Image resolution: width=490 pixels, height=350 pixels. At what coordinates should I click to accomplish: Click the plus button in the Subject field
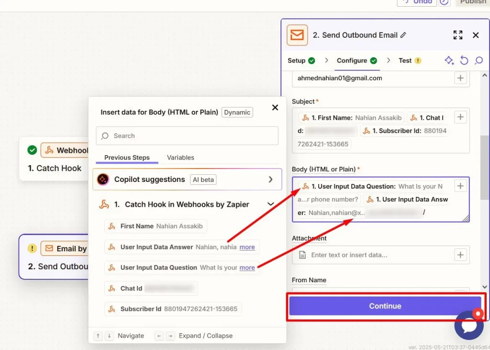460,117
